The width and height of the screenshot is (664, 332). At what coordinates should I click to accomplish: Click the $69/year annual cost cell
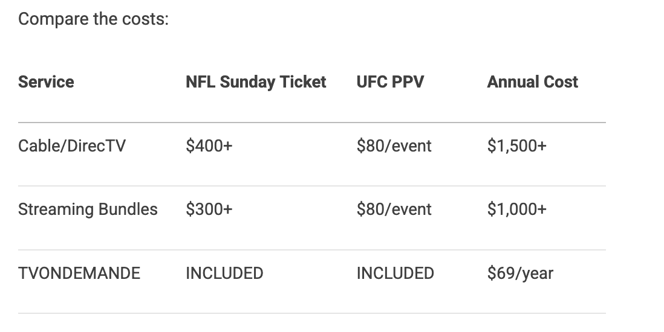520,273
